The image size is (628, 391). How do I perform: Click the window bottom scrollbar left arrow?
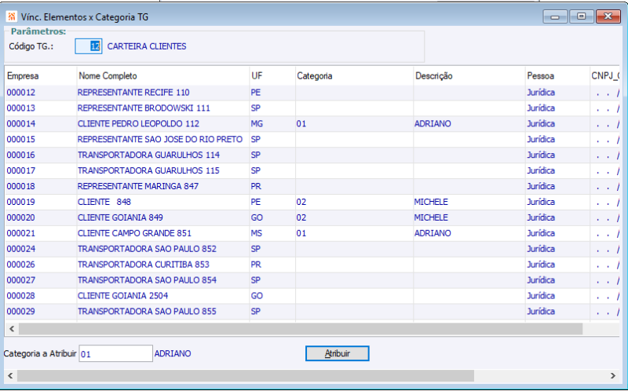click(10, 376)
